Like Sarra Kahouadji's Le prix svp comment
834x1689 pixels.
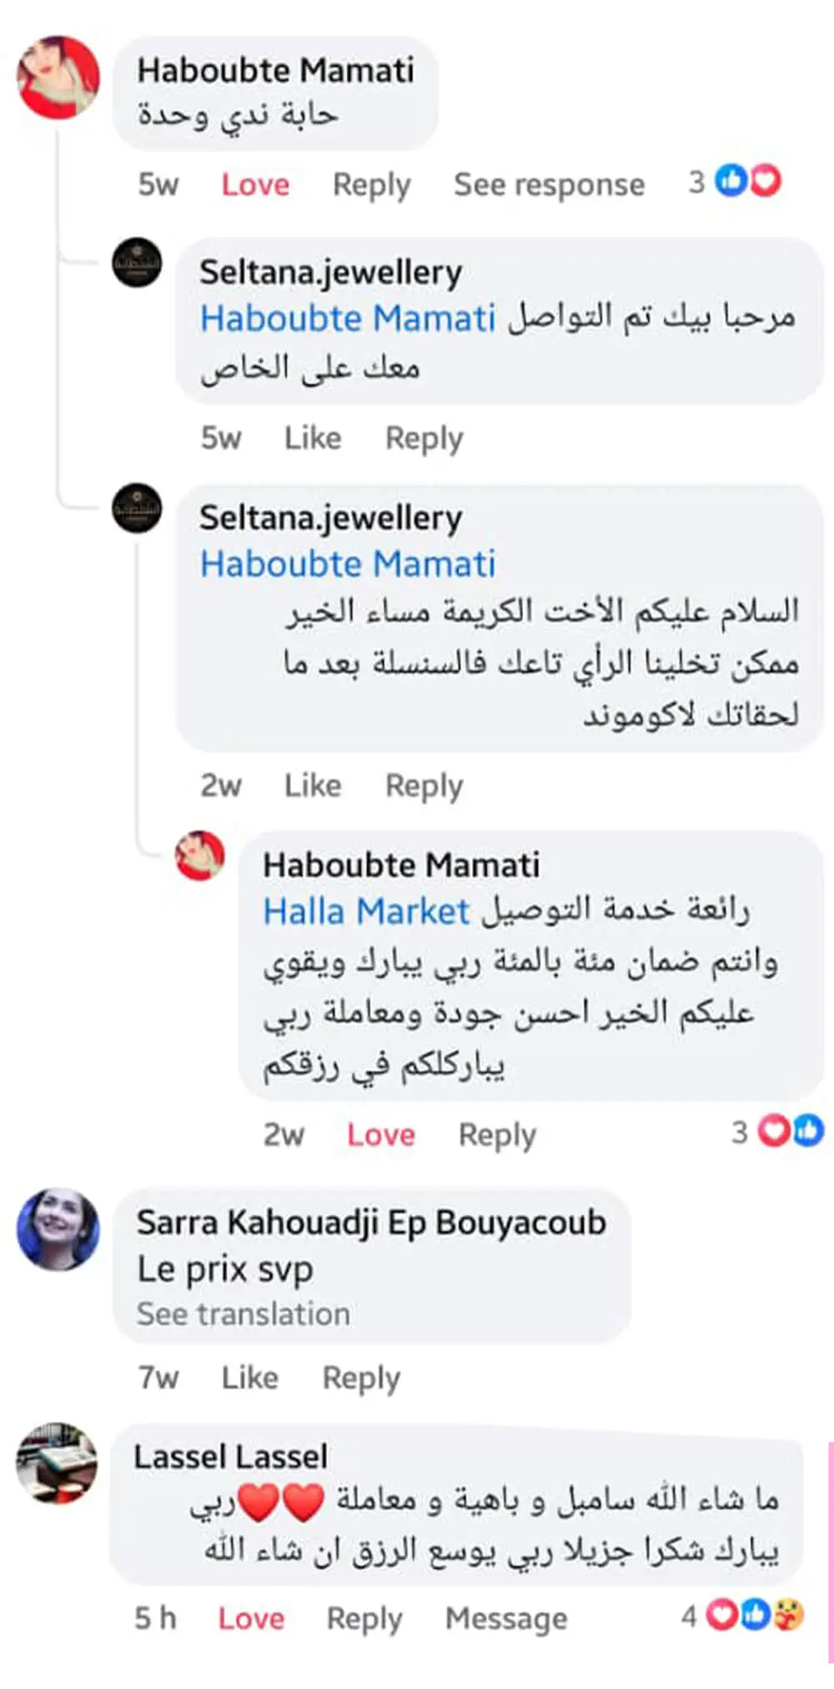(x=249, y=1377)
